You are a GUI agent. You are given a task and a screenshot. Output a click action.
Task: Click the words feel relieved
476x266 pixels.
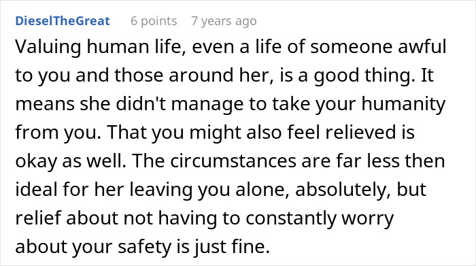pos(342,132)
